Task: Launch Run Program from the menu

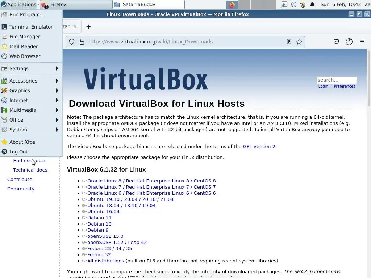Action: click(31, 14)
